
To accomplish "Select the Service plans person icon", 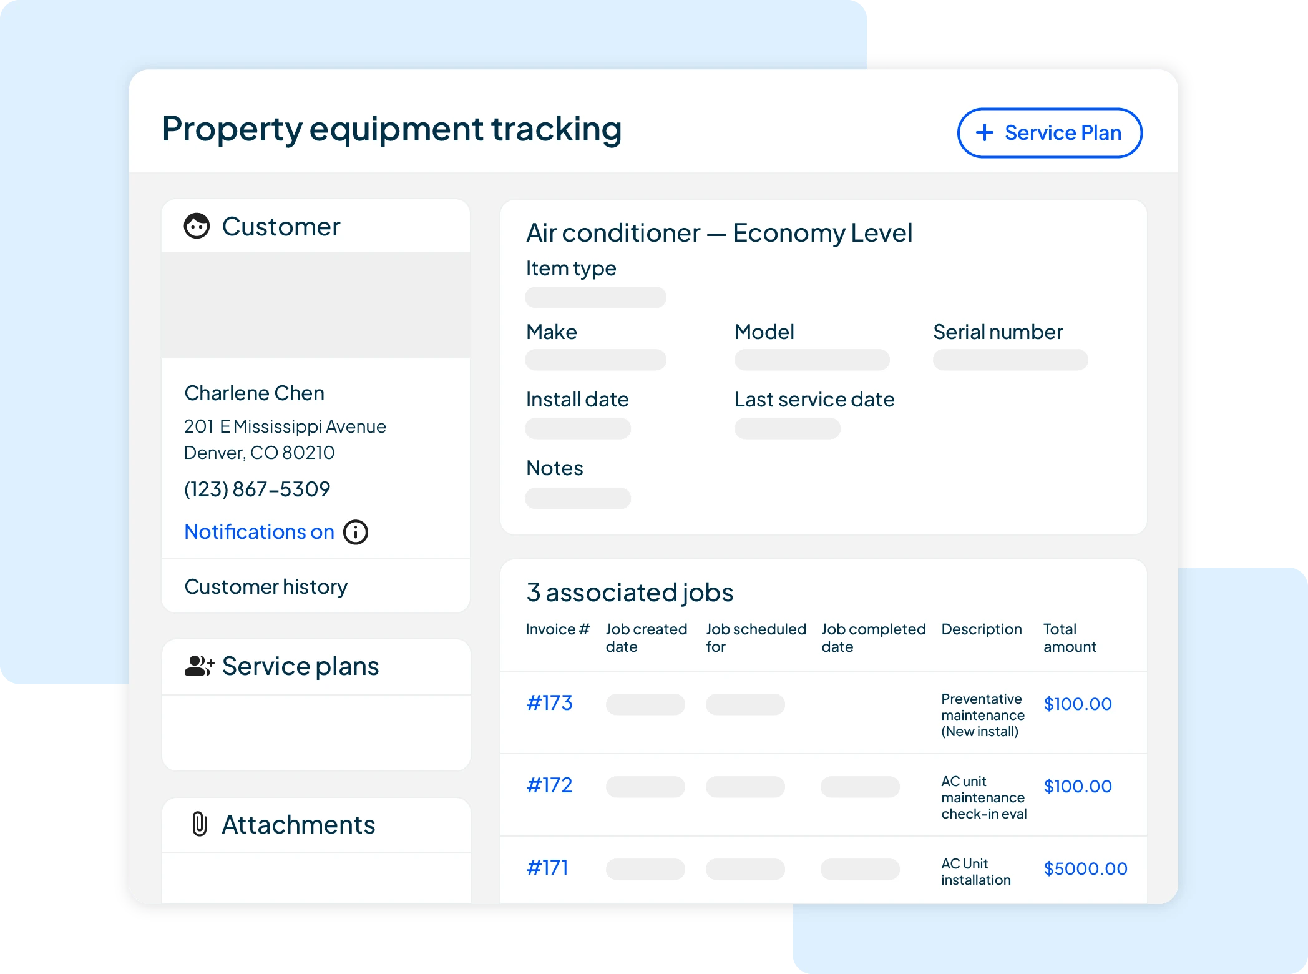I will coord(197,666).
